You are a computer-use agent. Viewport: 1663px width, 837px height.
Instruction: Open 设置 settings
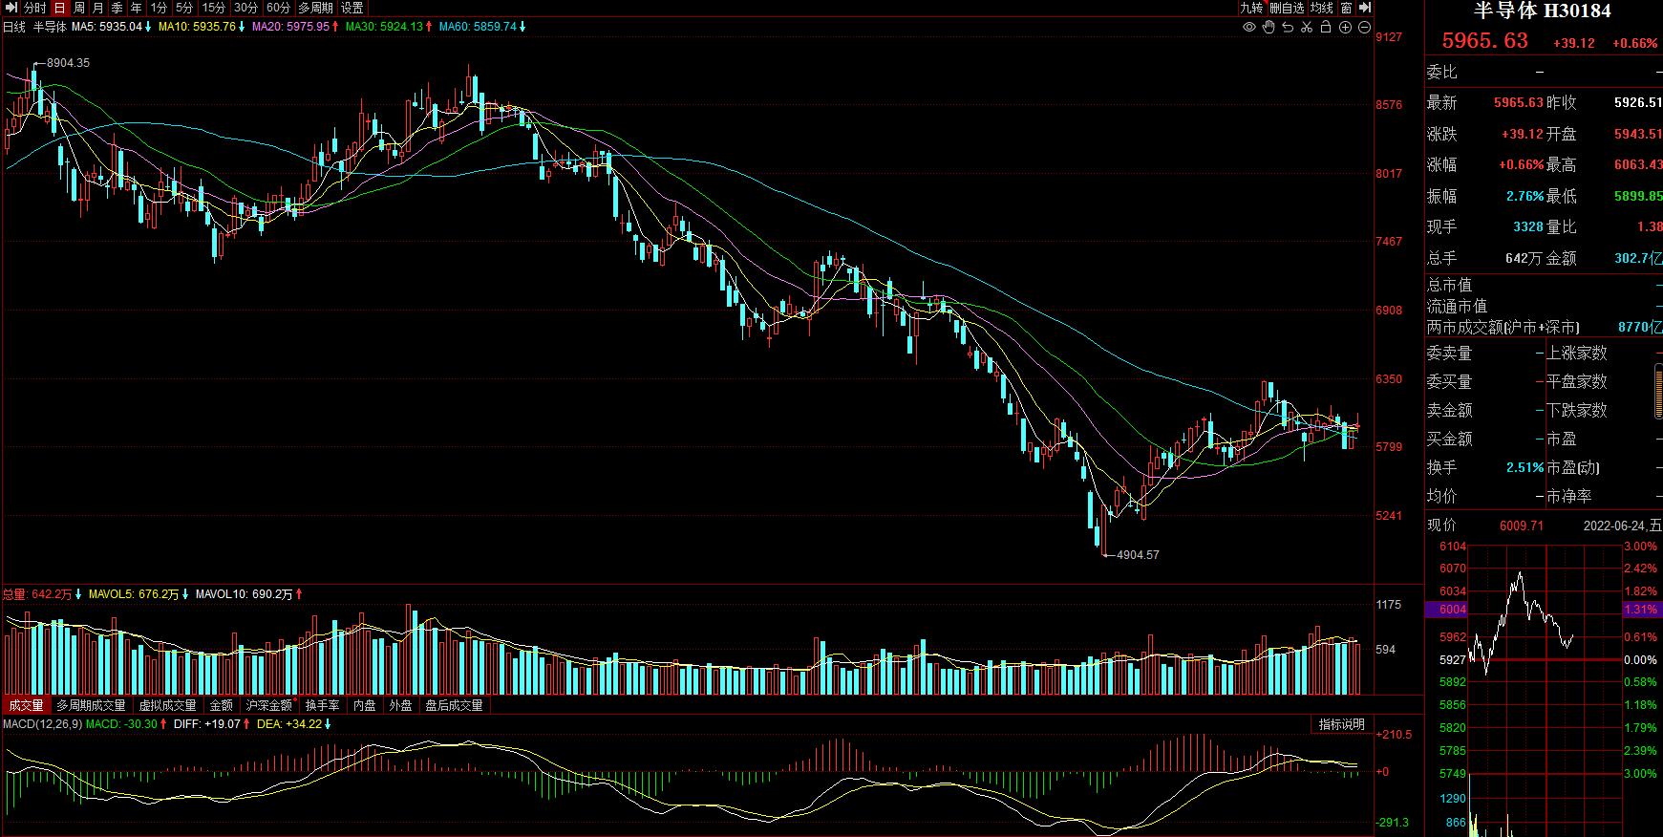[352, 8]
